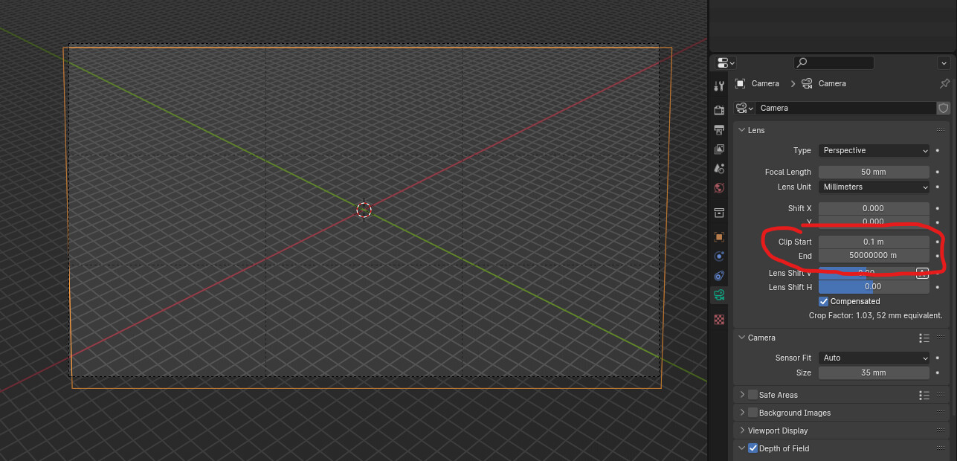Viewport: 957px width, 461px height.
Task: Expand the Safe Areas panel
Action: coord(741,395)
